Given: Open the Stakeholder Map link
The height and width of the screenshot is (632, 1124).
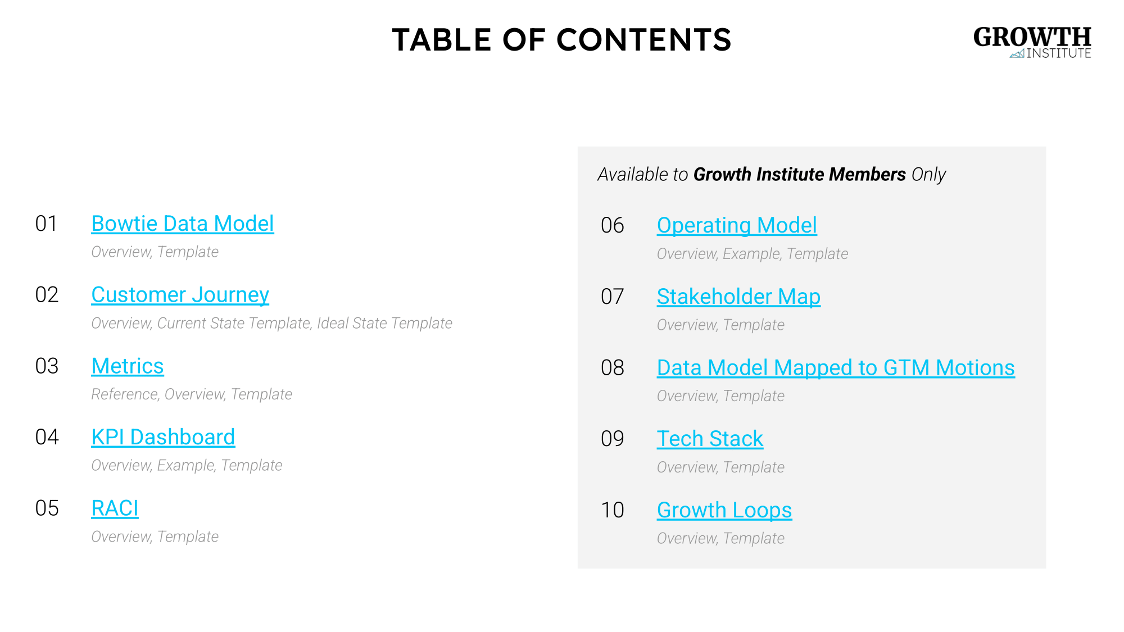Looking at the screenshot, I should click(738, 297).
